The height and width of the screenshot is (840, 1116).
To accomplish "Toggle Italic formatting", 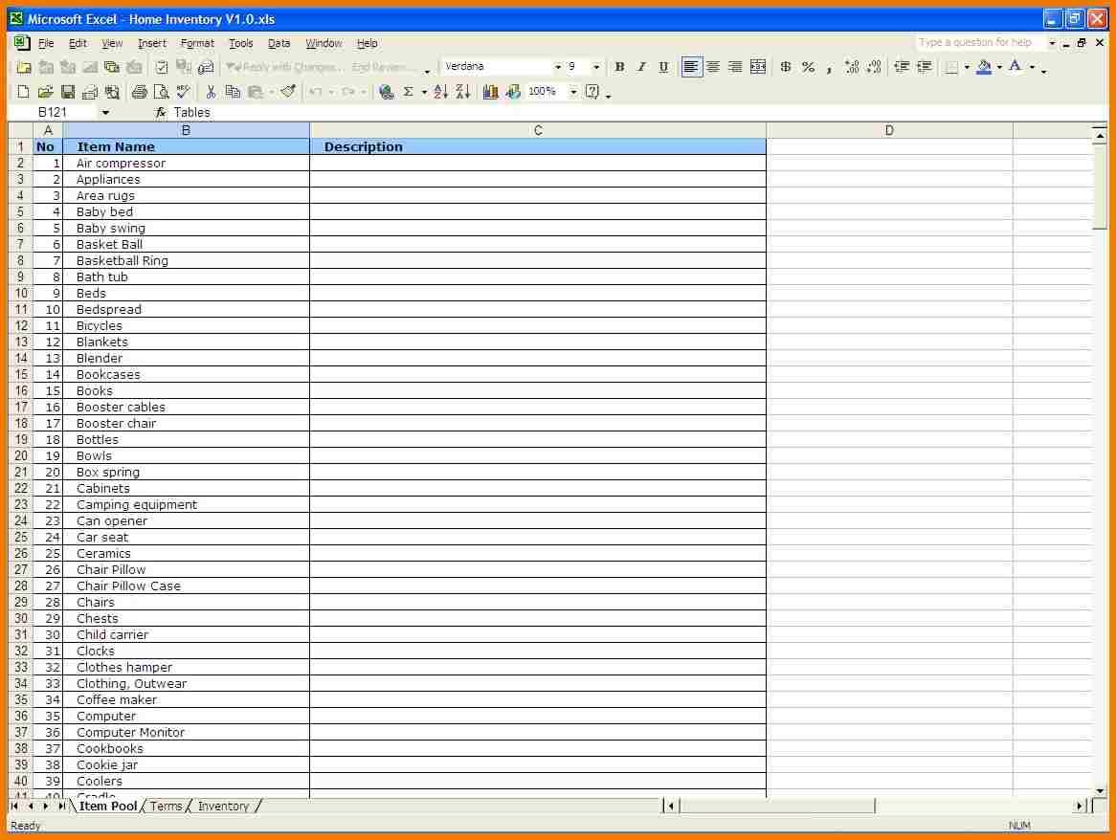I will 642,67.
